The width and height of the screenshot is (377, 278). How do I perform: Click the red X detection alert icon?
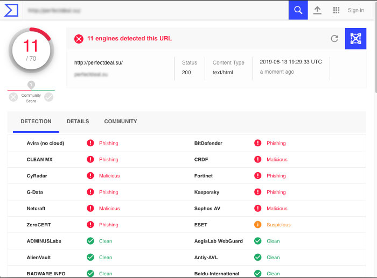pos(79,39)
